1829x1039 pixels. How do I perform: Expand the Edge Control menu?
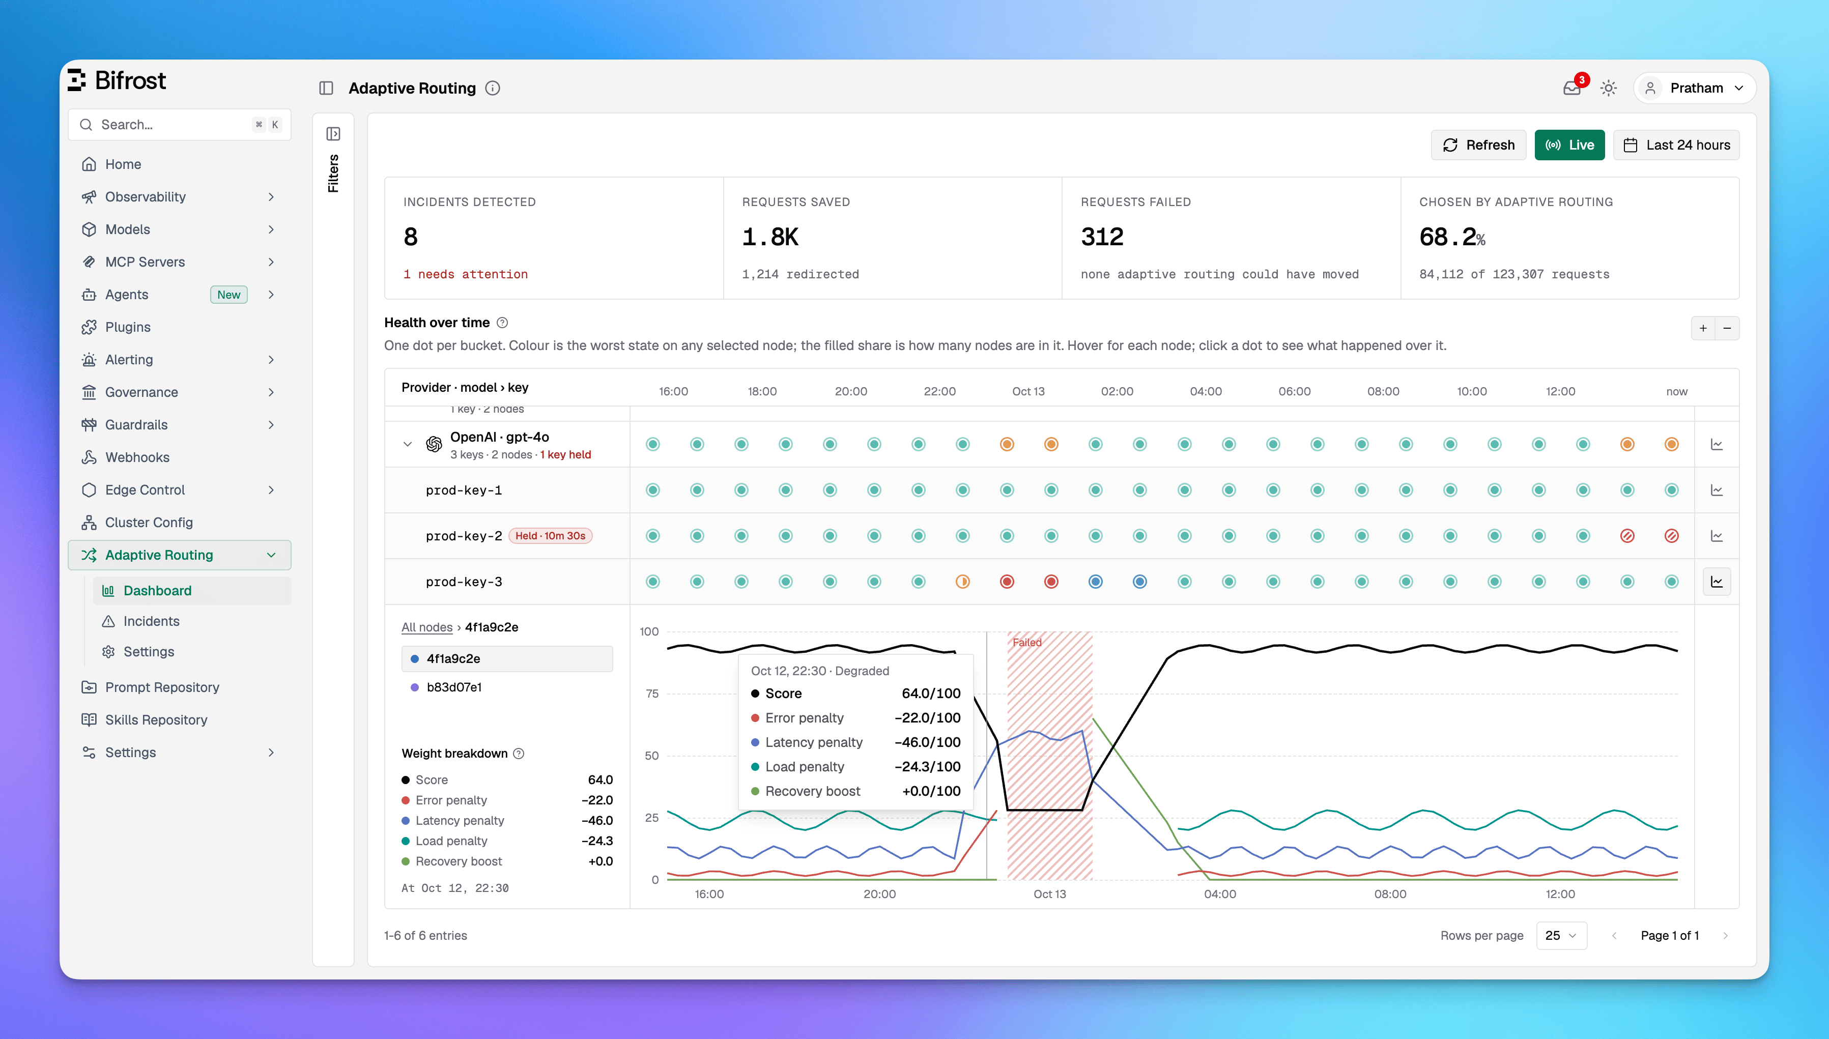click(179, 490)
